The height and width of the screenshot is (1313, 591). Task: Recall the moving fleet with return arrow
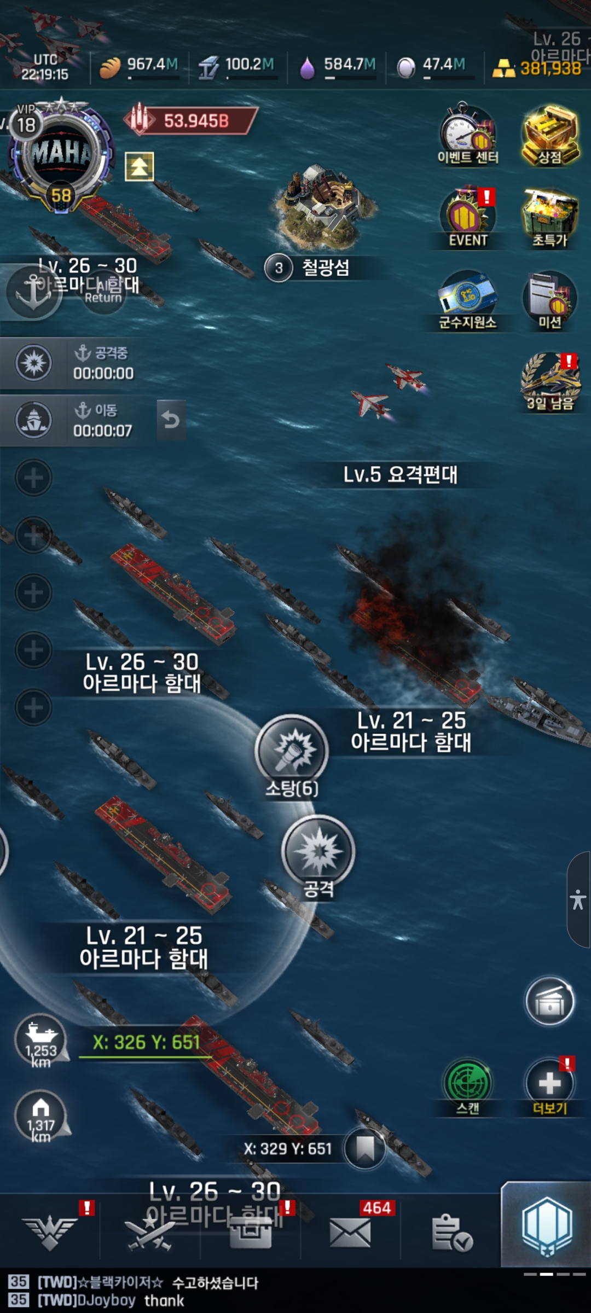(x=171, y=420)
